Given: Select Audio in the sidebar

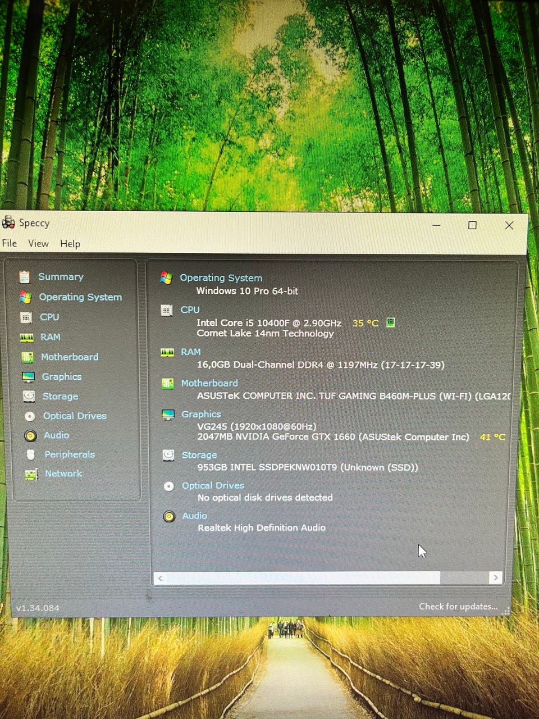Looking at the screenshot, I should pos(56,435).
